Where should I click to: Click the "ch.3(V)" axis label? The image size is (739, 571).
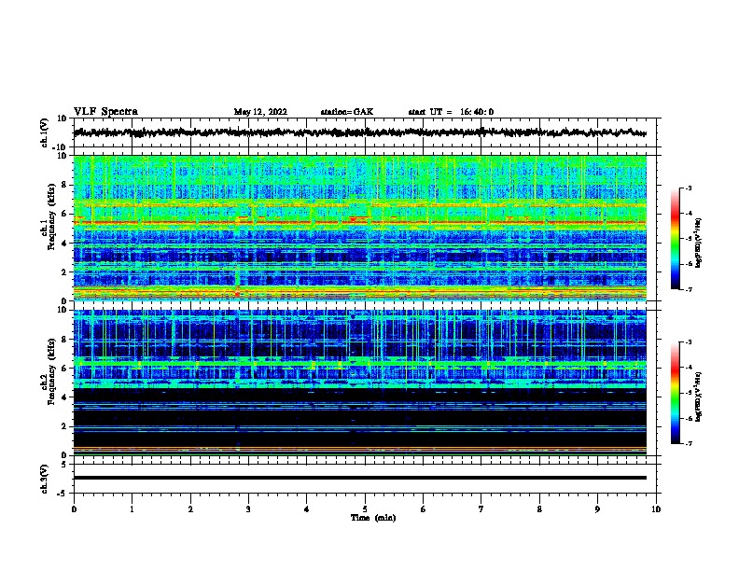tap(44, 479)
